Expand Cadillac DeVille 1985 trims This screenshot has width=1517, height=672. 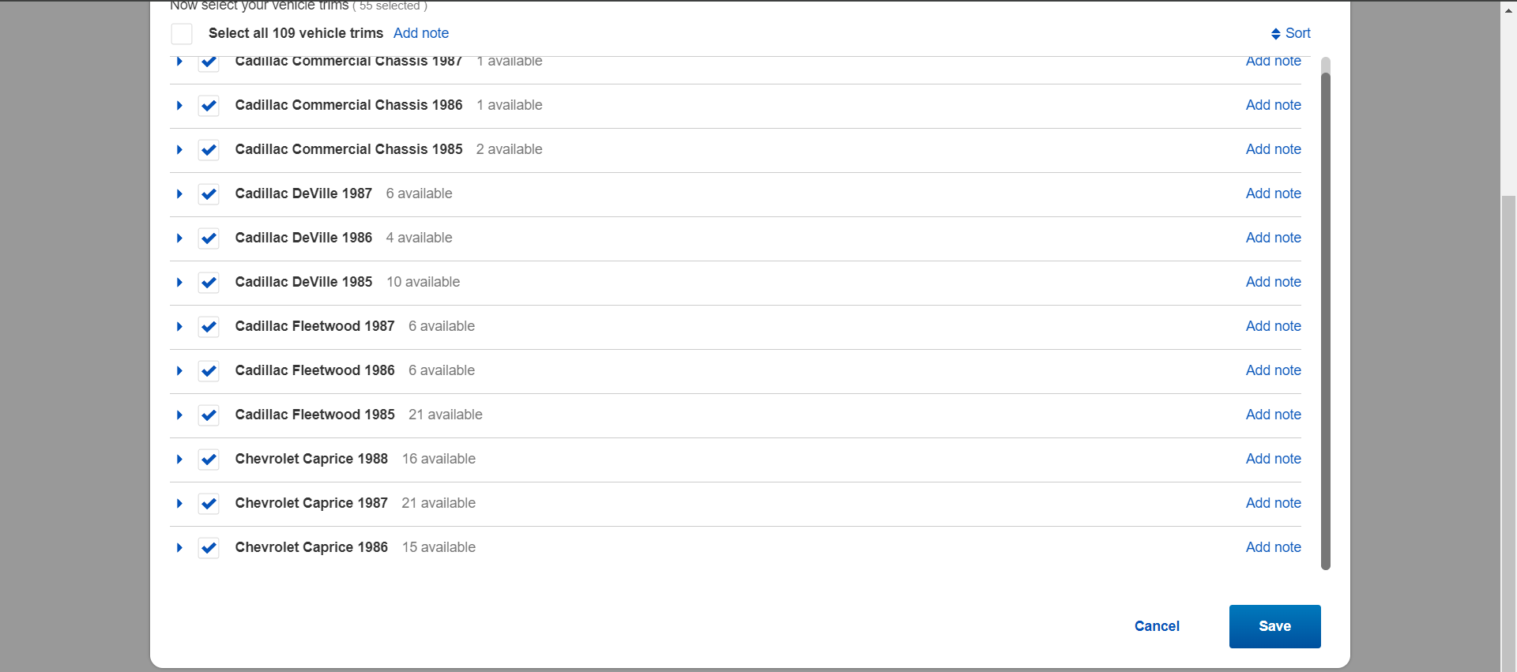[x=179, y=282]
